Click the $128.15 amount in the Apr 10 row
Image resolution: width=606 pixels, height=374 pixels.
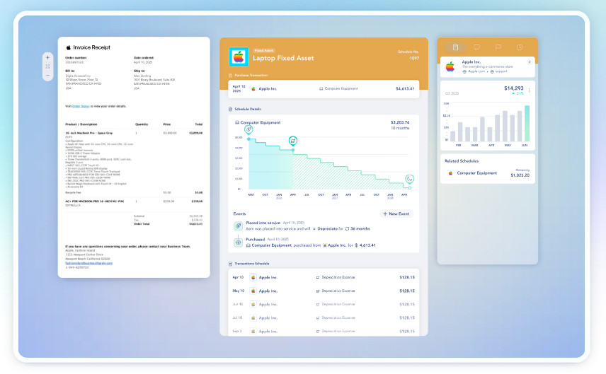coord(407,278)
